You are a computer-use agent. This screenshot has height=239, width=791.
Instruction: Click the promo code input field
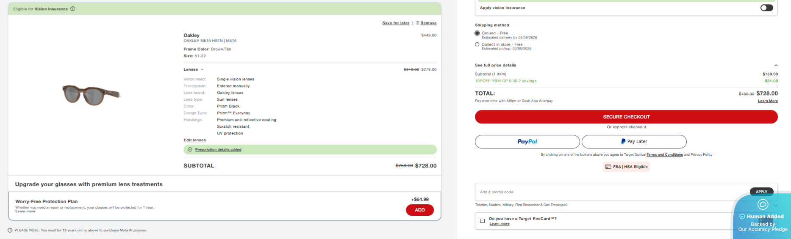coord(610,192)
